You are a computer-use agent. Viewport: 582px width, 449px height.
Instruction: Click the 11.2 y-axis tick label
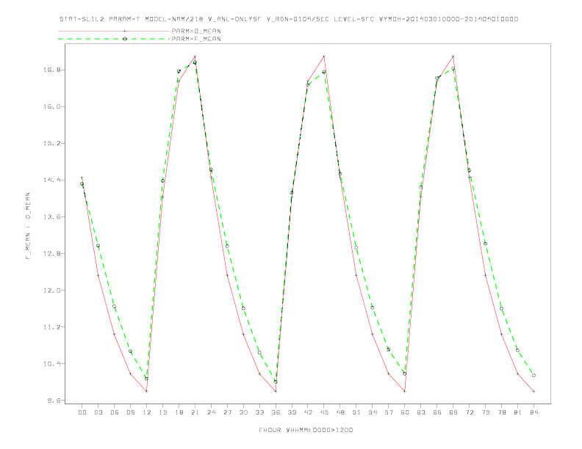click(x=51, y=326)
